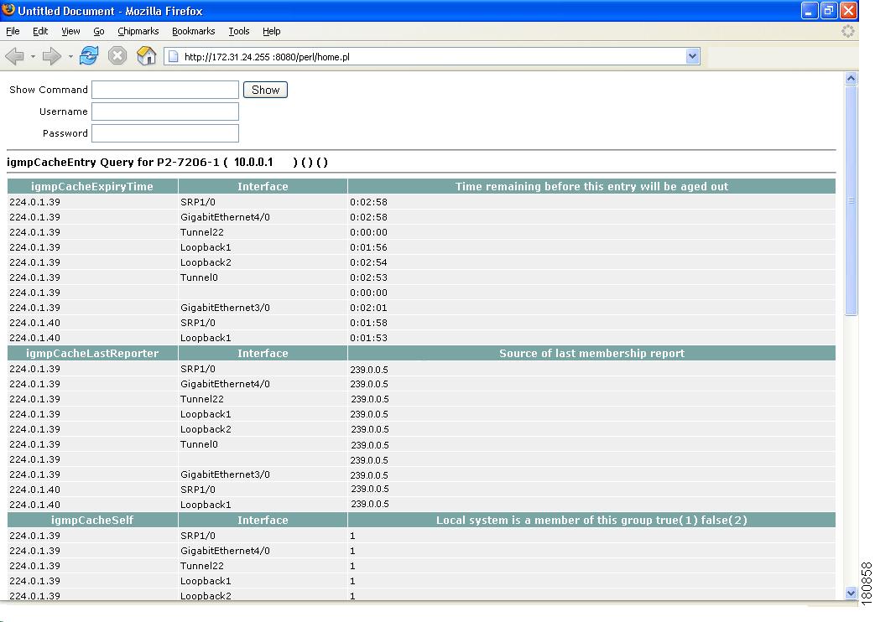
Task: Click inside the Password field
Action: point(164,132)
